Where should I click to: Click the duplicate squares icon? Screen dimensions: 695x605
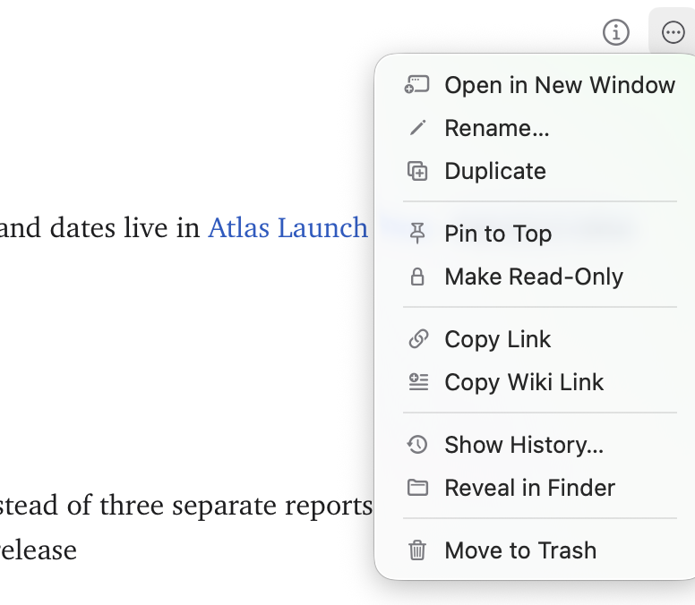pos(417,171)
